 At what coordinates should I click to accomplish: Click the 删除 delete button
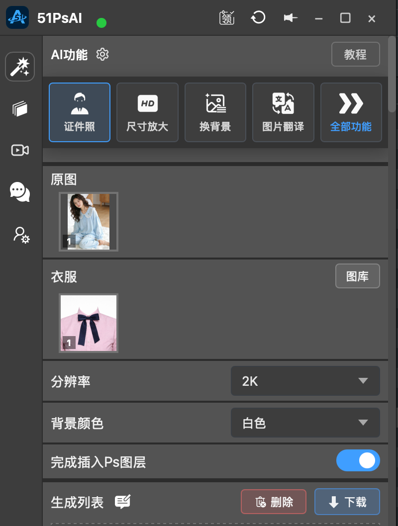[274, 502]
